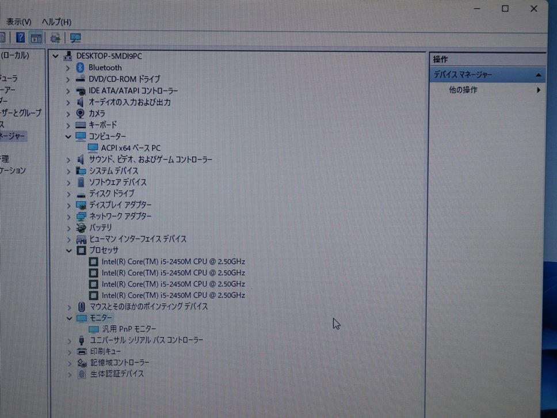Click the scan for hardware changes toolbar icon
557x418 pixels.
55,37
